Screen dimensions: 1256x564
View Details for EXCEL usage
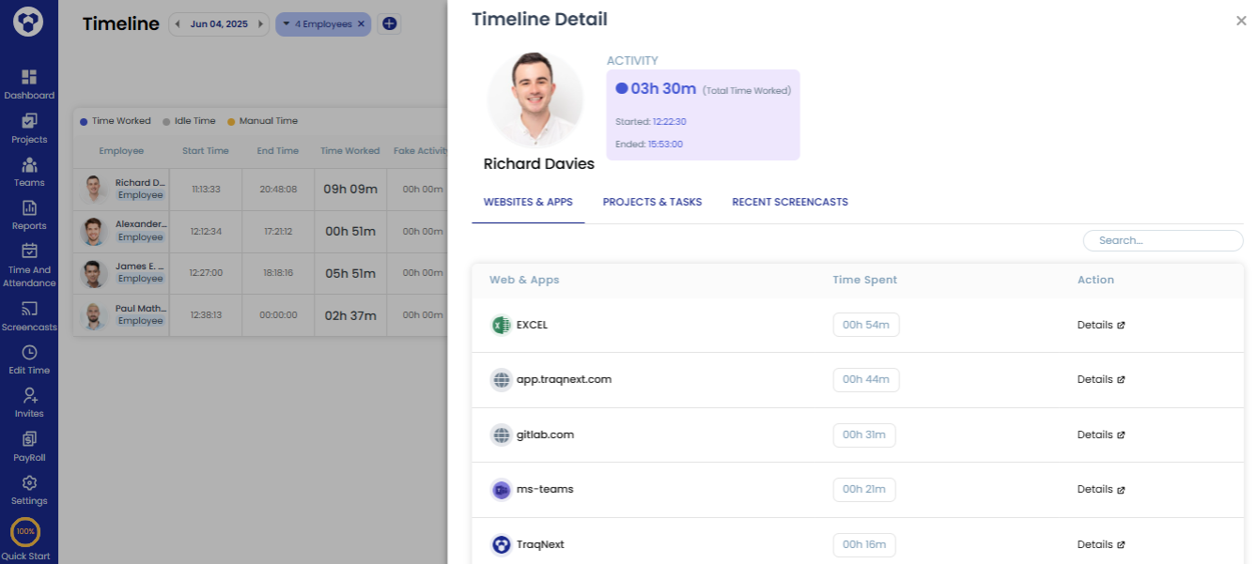pos(1101,325)
